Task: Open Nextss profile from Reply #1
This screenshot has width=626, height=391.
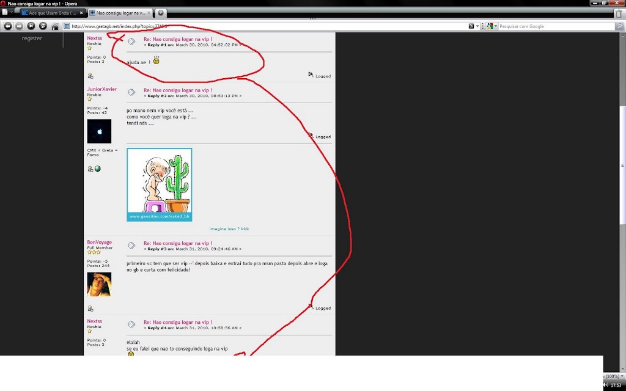Action: pos(95,38)
